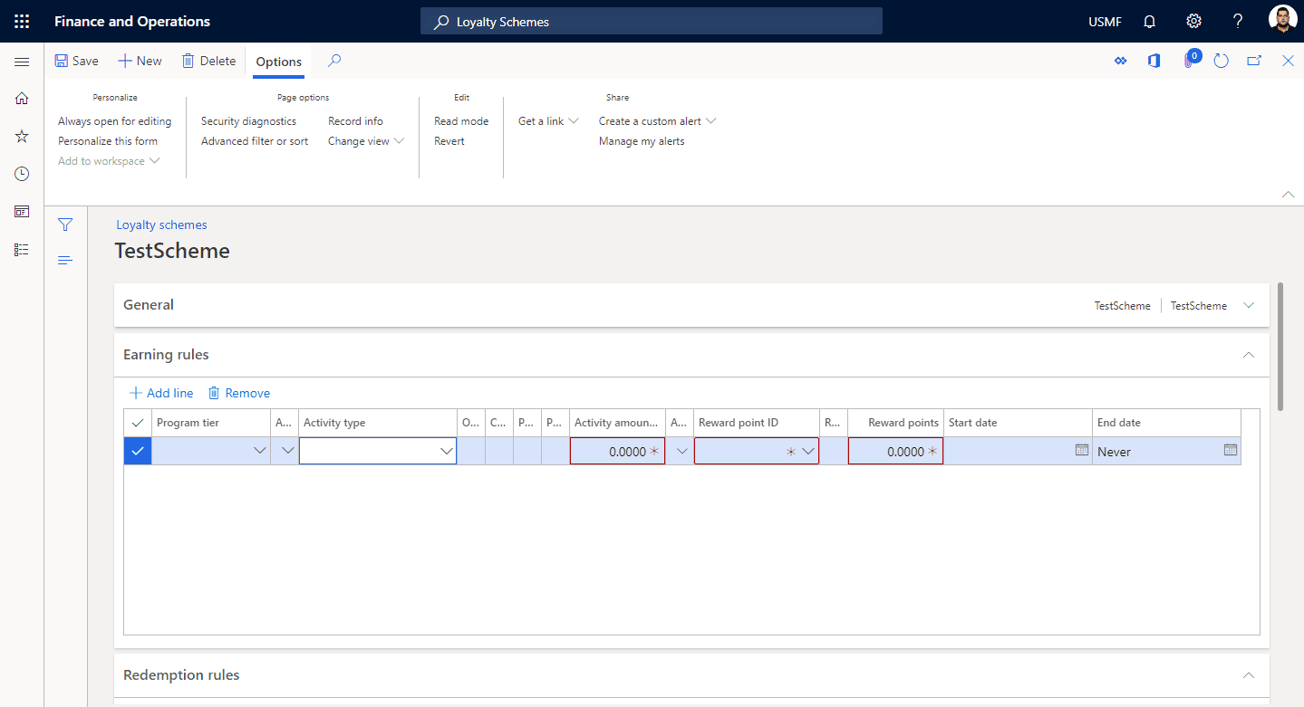Show notifications with the bell icon
Image resolution: width=1304 pixels, height=707 pixels.
(1149, 22)
